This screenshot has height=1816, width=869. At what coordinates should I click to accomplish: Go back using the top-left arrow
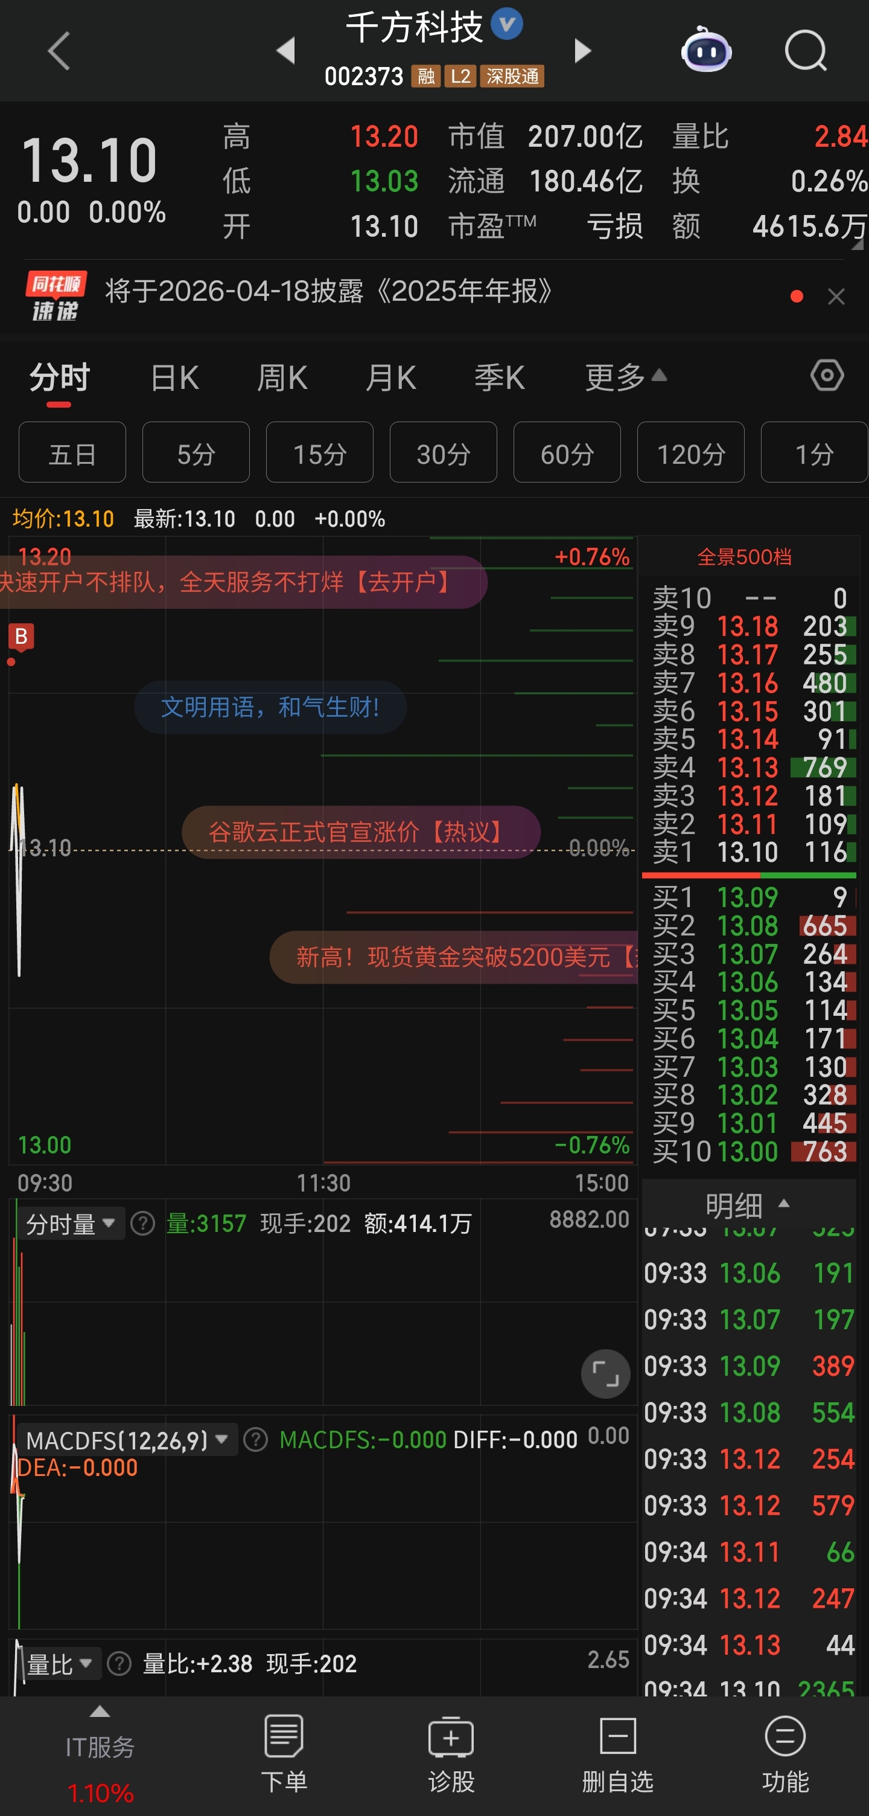59,51
